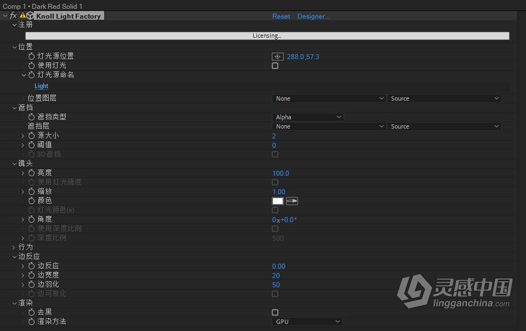
Task: Click the dimmed 使用灯光强度 checkbox
Action: [275, 182]
